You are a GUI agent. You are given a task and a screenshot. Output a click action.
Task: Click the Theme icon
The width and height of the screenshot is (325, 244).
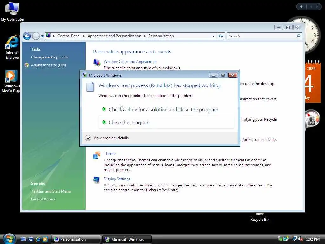96,155
